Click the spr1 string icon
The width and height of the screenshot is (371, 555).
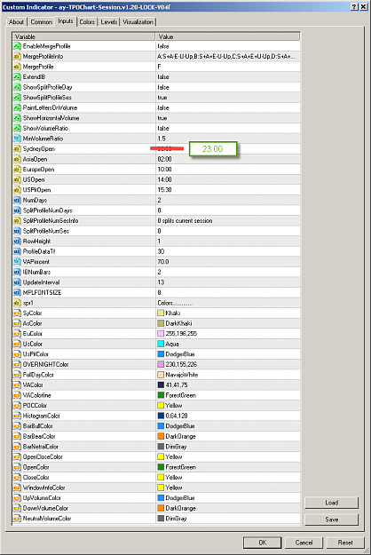point(17,303)
